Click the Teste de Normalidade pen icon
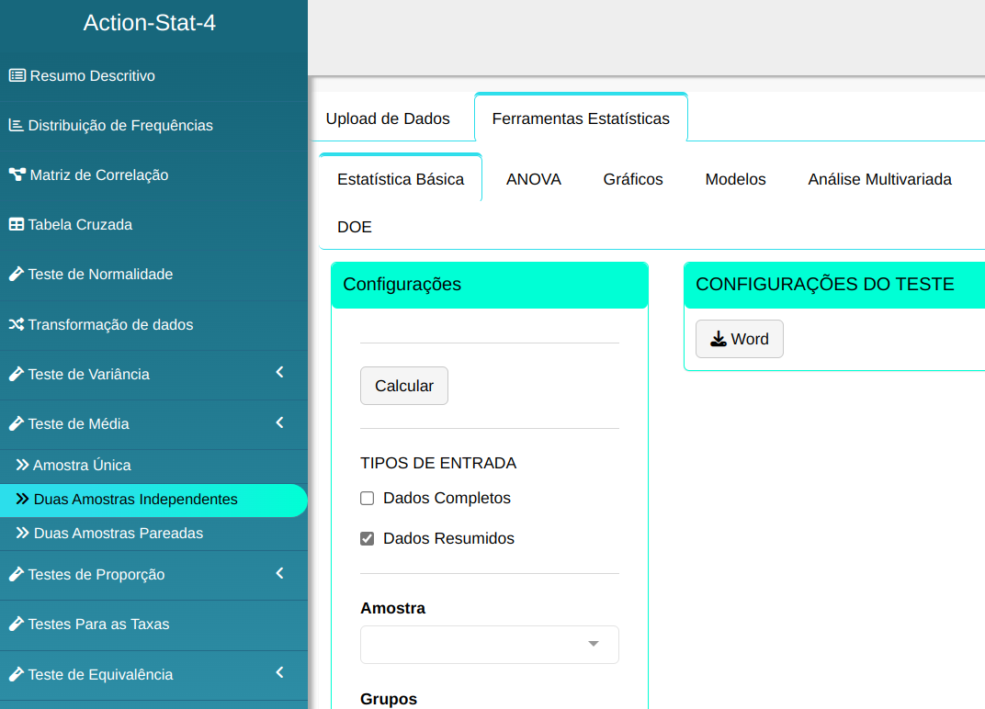The image size is (985, 709). click(16, 274)
